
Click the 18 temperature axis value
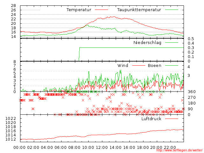coord(13,28)
